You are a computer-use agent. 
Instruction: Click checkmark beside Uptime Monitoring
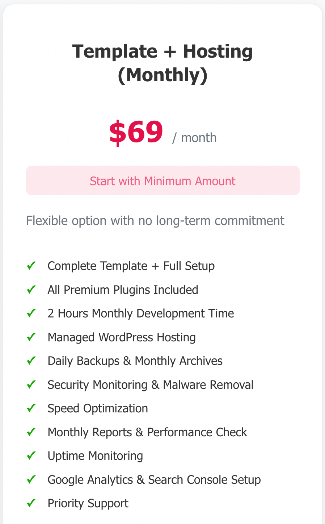click(31, 456)
